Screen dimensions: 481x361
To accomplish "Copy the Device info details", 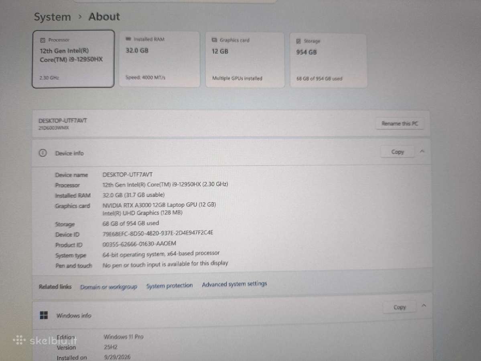I will pyautogui.click(x=397, y=152).
